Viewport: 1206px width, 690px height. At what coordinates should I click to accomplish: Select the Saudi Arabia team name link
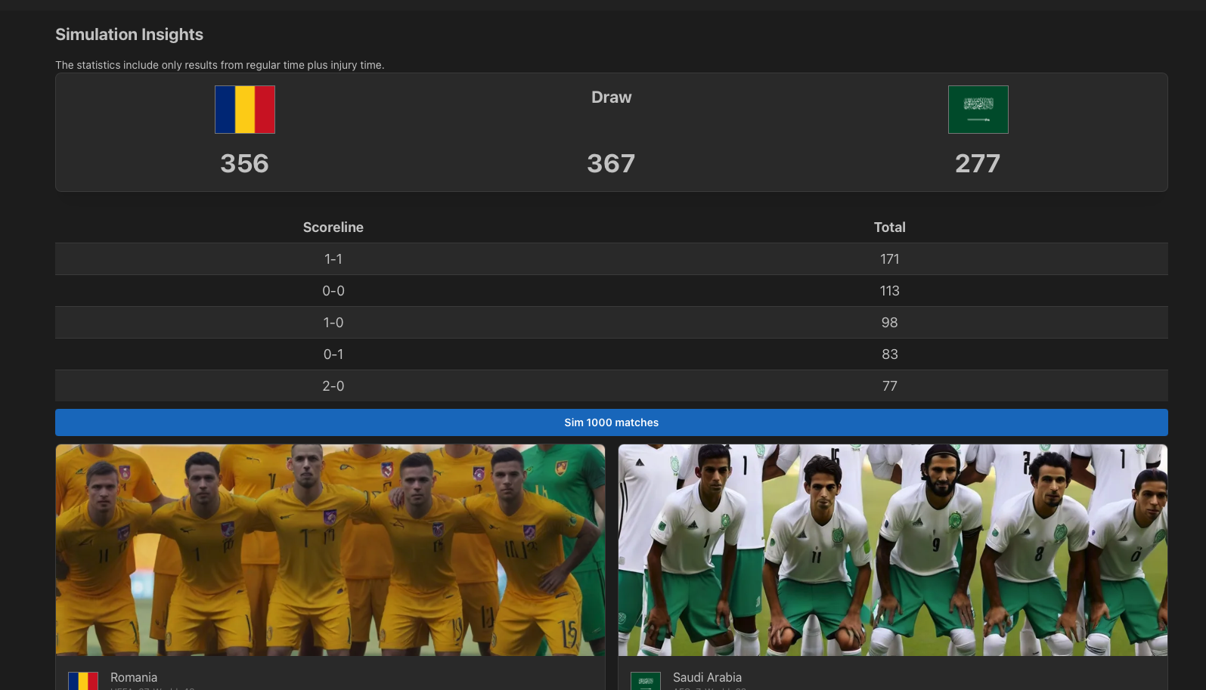707,677
